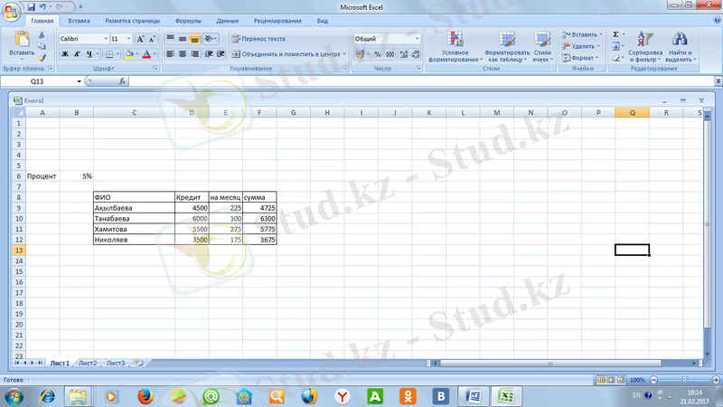Click the AutoSum sigma icon

(616, 34)
